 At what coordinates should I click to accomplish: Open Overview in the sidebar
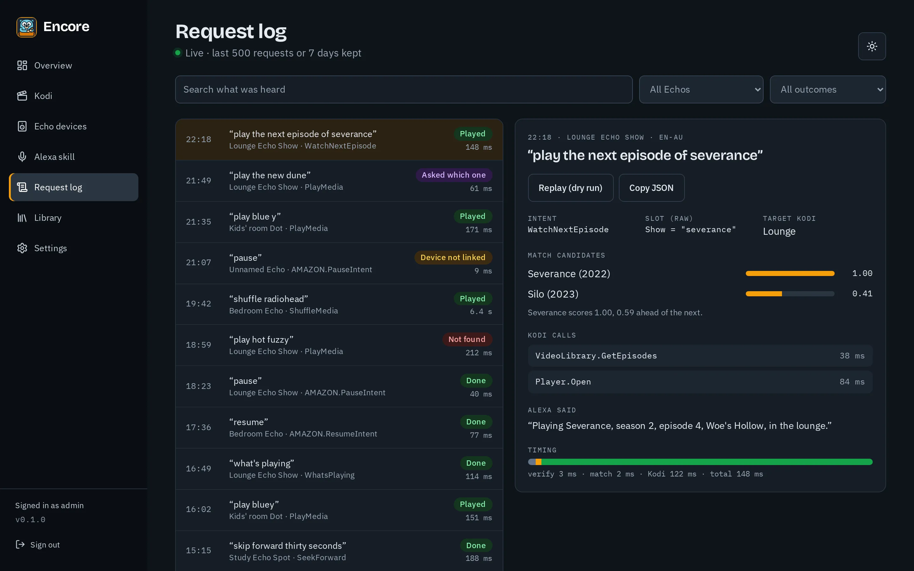coord(74,65)
